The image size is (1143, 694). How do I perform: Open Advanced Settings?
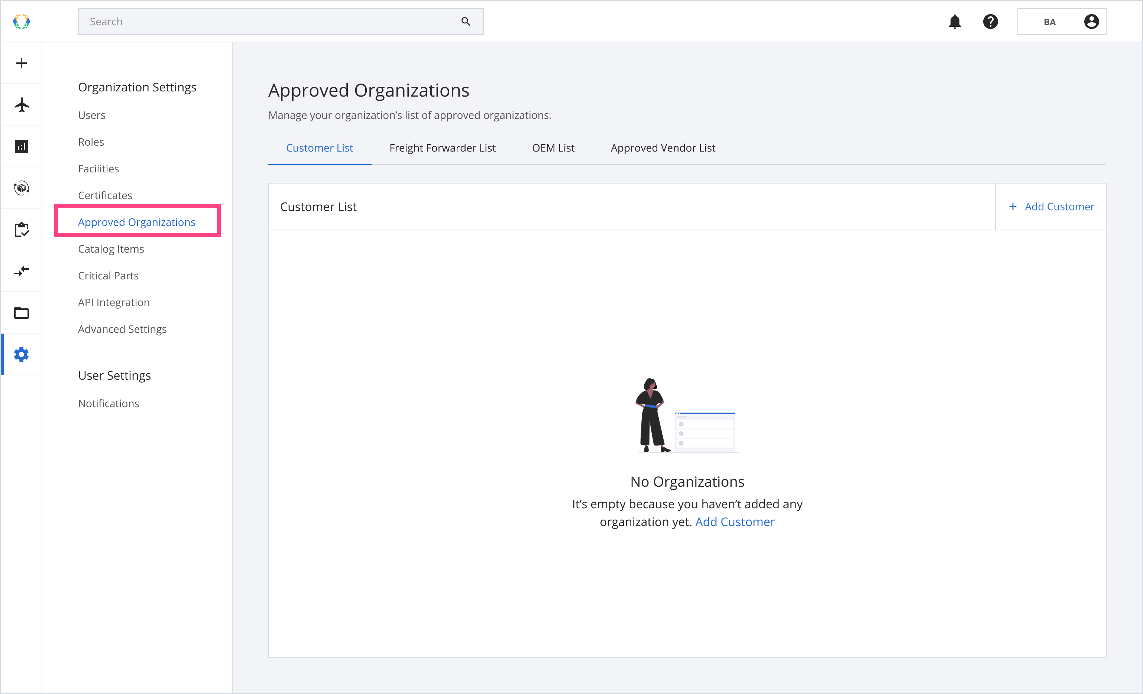pos(122,330)
